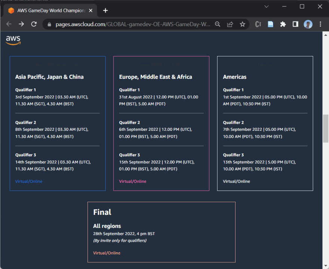The height and width of the screenshot is (269, 329).
Task: Click the orange AWS tab favicon
Action: coord(11,10)
